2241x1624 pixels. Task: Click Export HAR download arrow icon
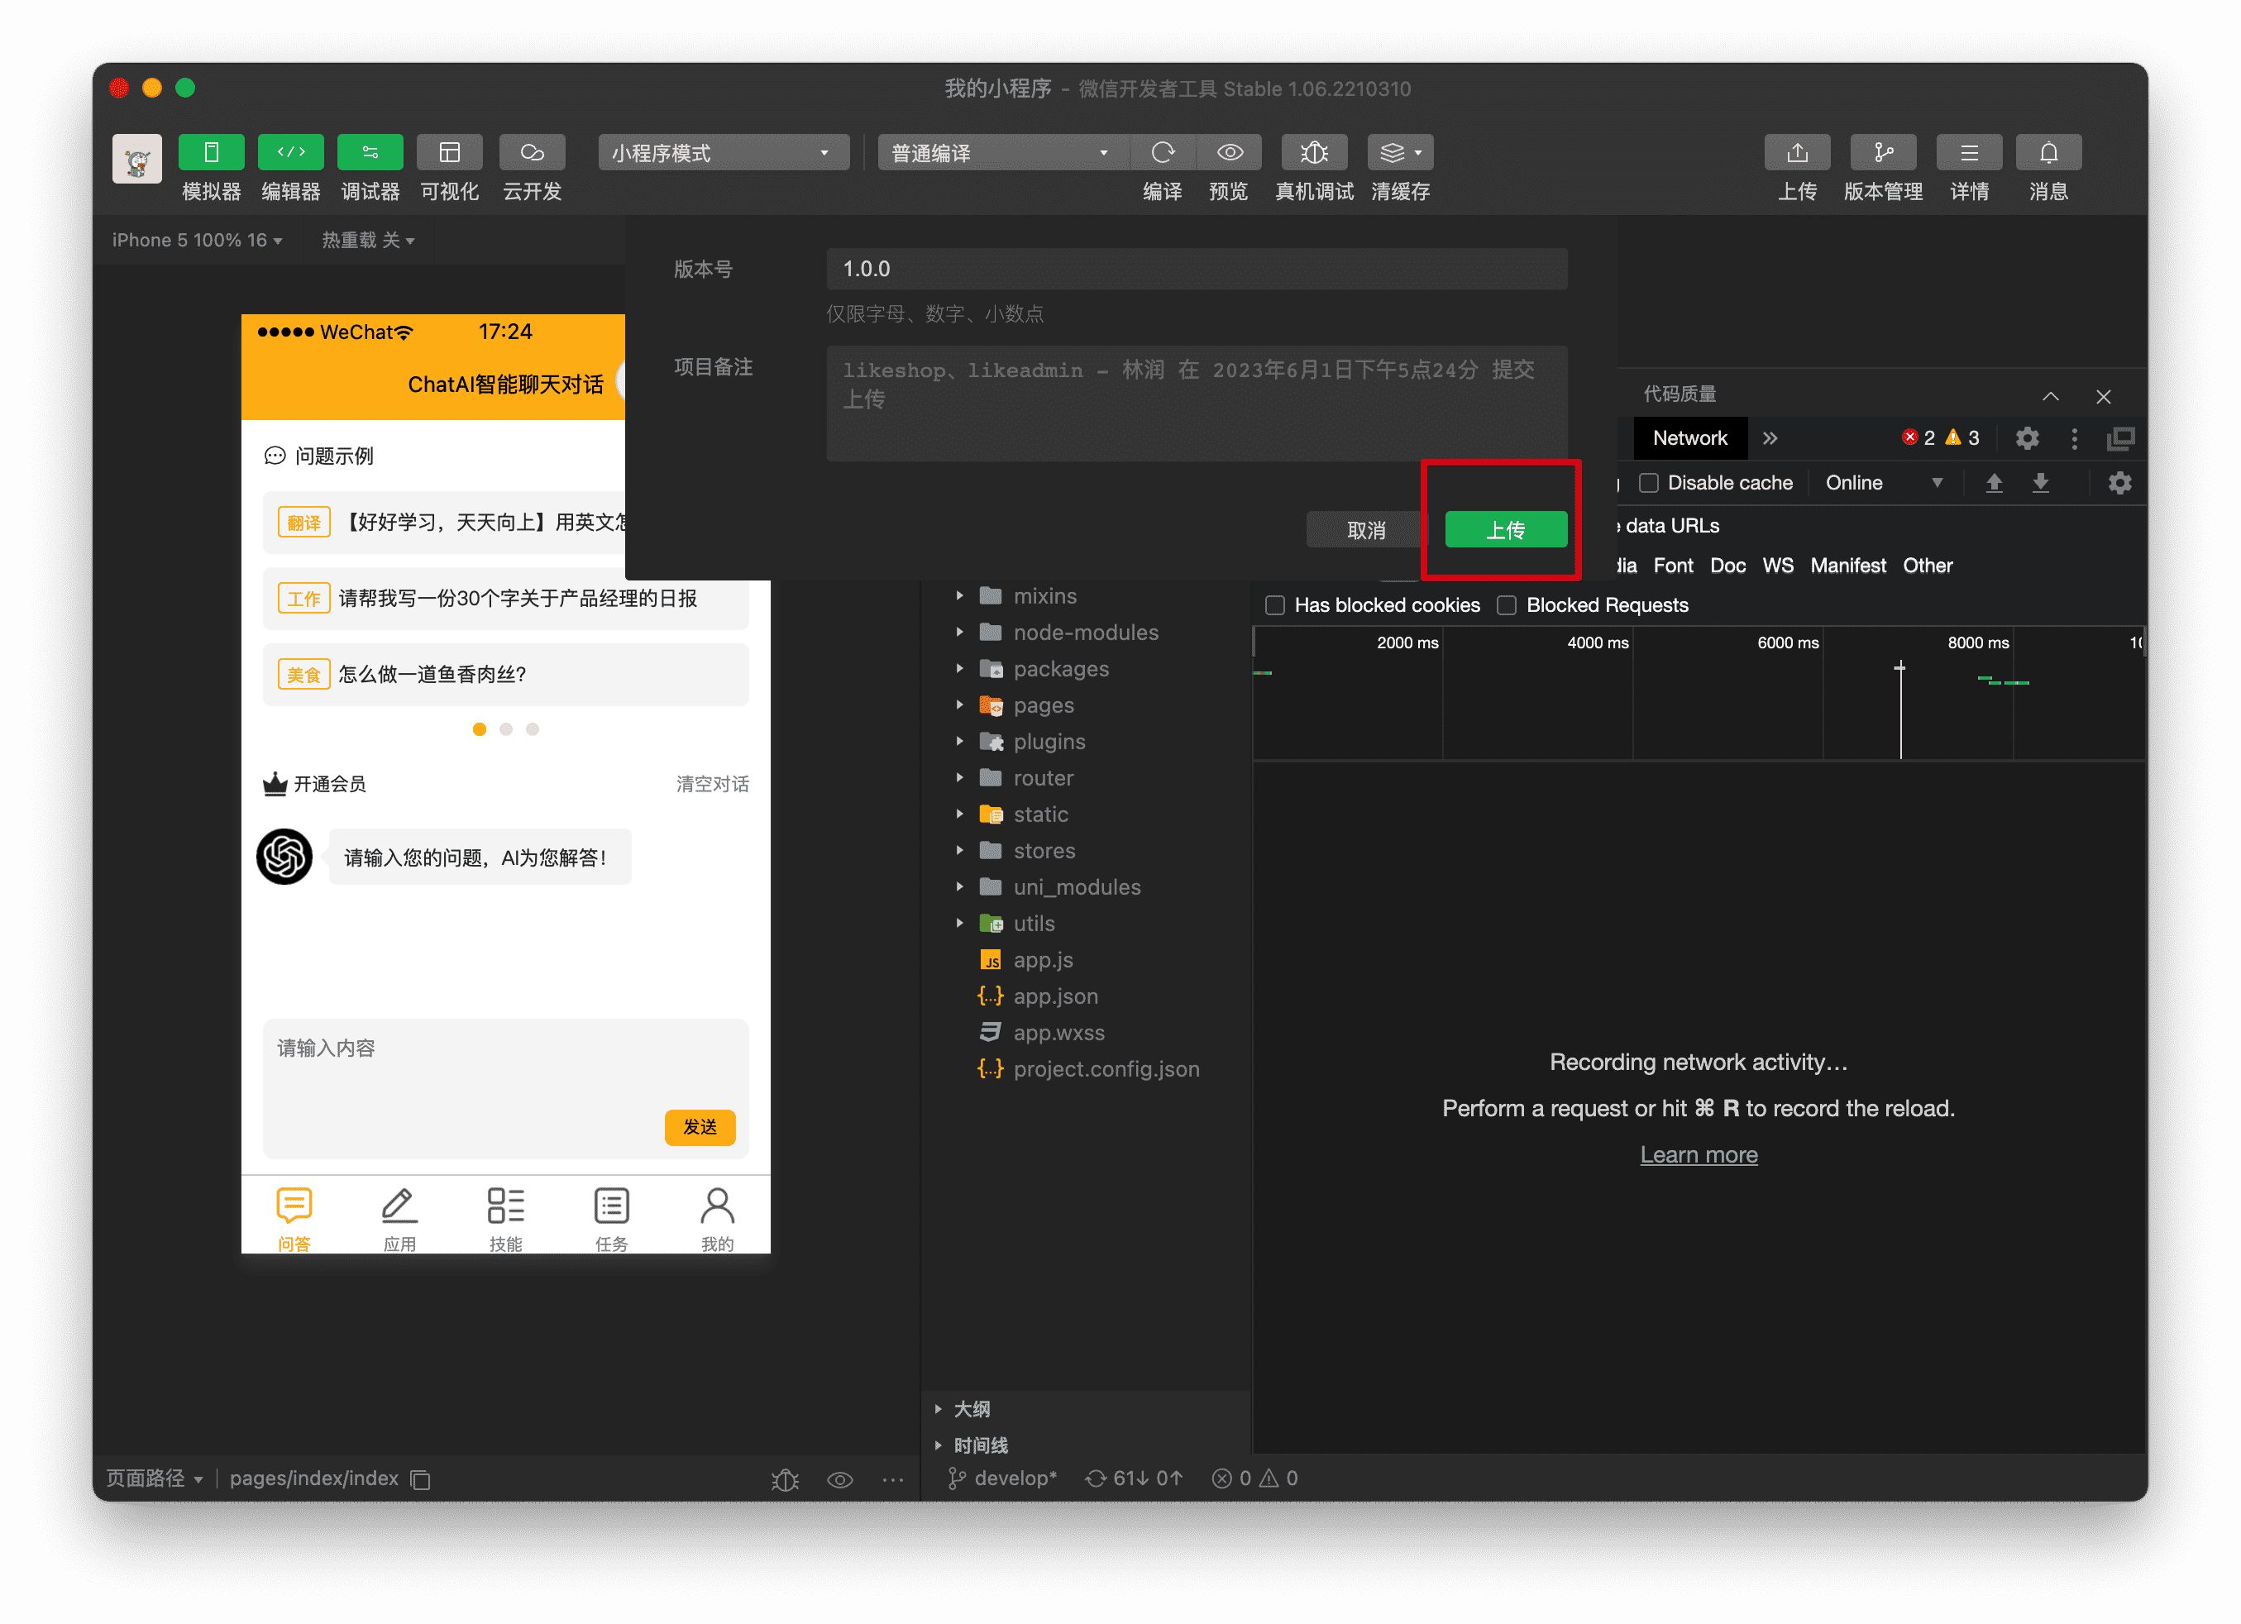(x=2040, y=483)
